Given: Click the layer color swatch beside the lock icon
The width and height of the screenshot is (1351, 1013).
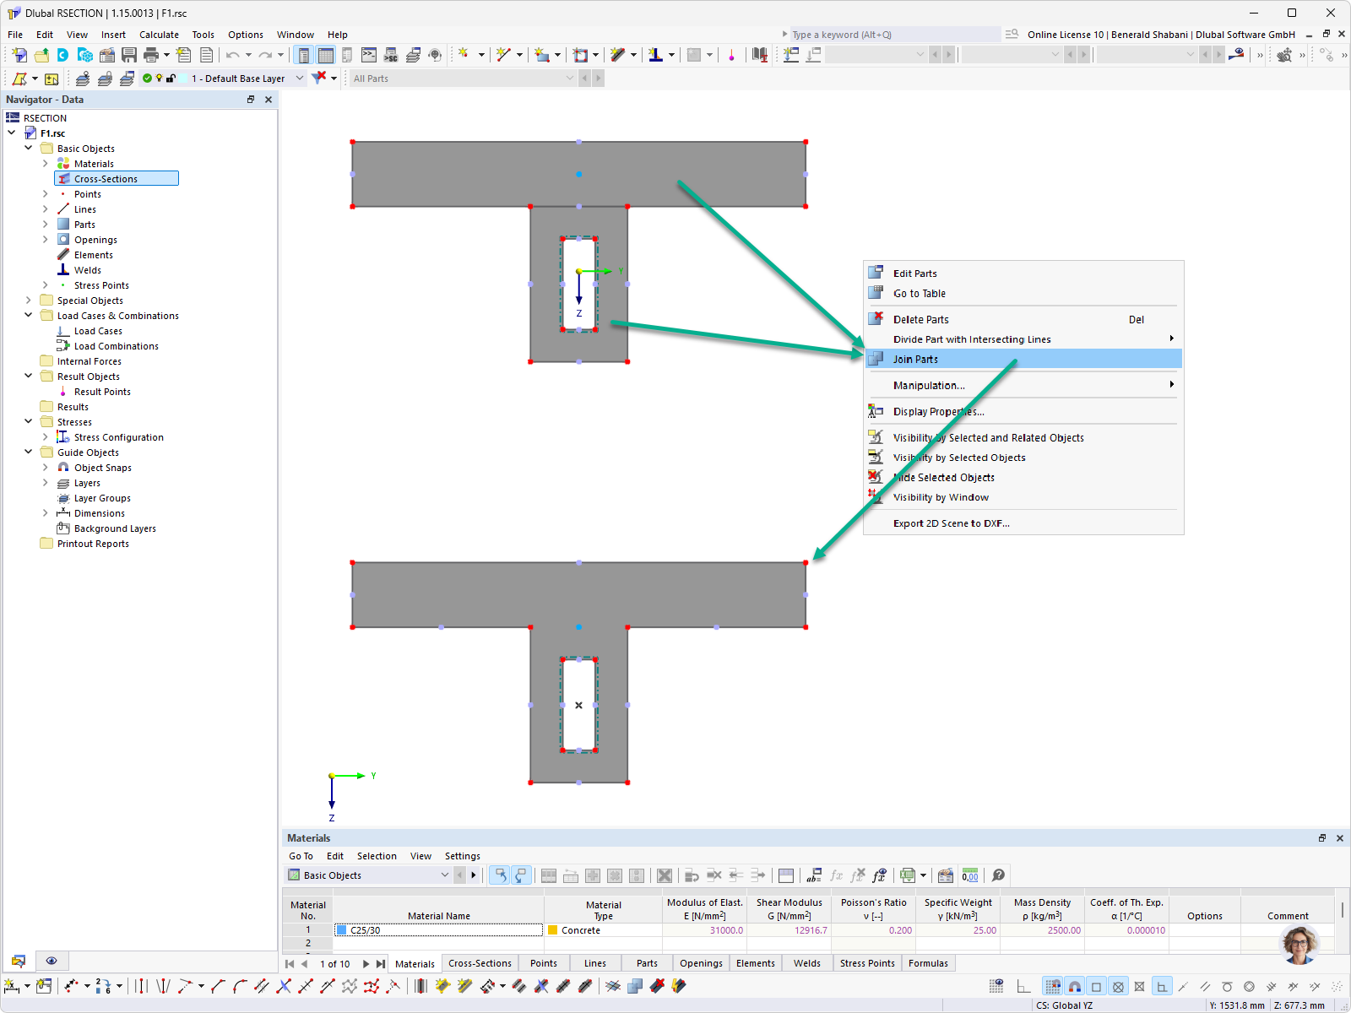Looking at the screenshot, I should point(183,79).
